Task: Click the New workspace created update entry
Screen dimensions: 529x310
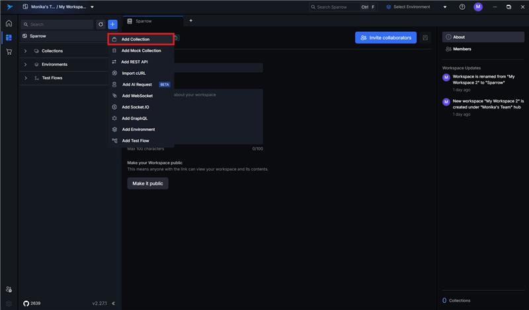Action: [483, 107]
